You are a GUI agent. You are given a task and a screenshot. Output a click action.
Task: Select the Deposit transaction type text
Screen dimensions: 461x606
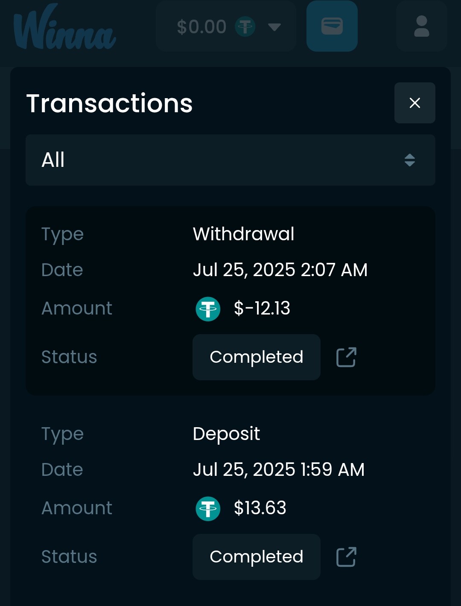226,434
